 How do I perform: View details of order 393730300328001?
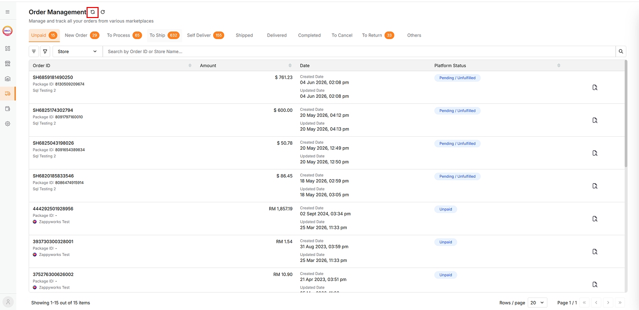pyautogui.click(x=595, y=252)
